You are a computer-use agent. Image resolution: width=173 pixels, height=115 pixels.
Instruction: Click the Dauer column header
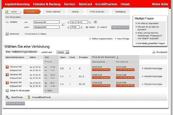(63, 57)
